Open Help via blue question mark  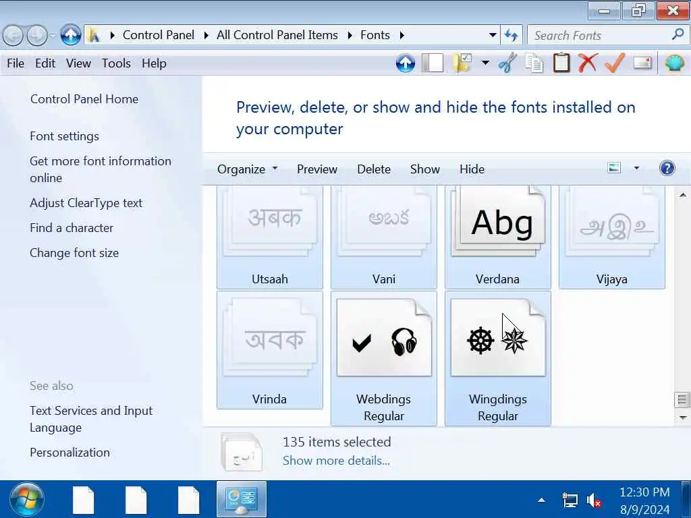(667, 168)
